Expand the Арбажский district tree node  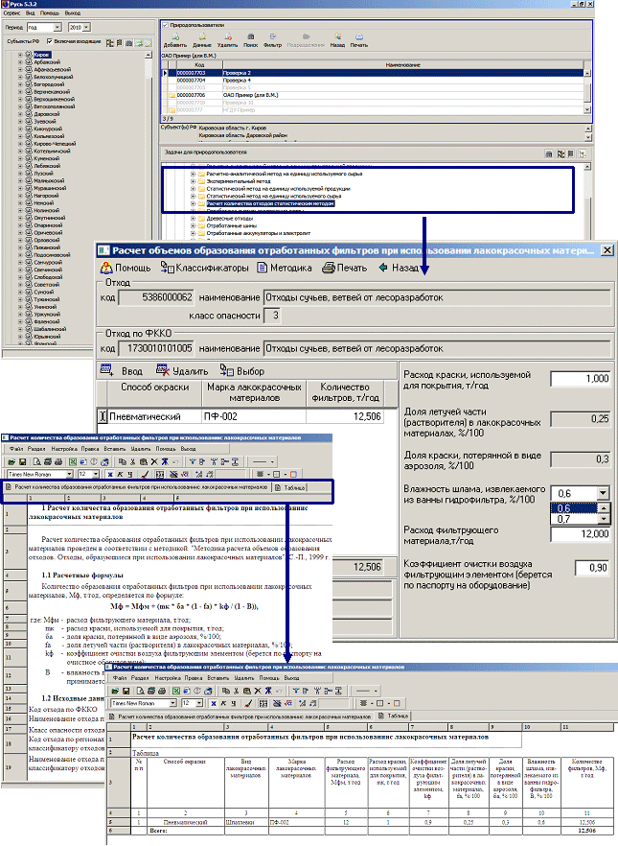[x=19, y=62]
